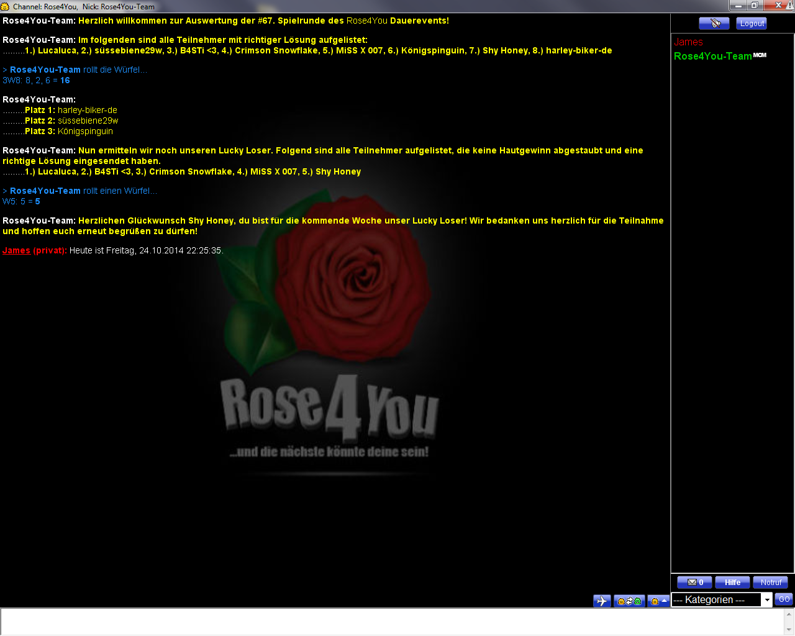The height and width of the screenshot is (636, 795).
Task: Click the airplane away-status icon
Action: click(x=602, y=601)
